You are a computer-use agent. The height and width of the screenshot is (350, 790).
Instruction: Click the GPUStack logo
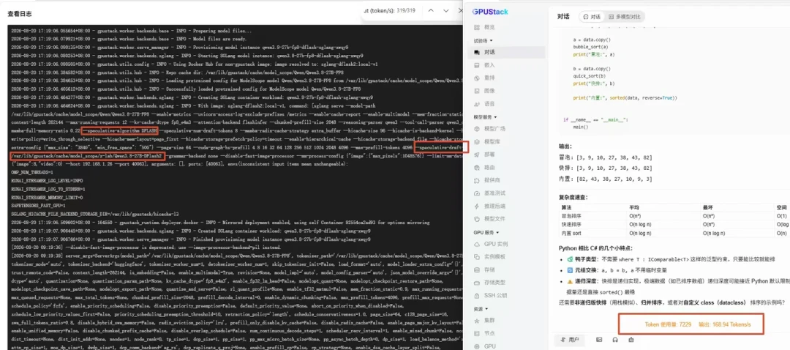pyautogui.click(x=490, y=11)
